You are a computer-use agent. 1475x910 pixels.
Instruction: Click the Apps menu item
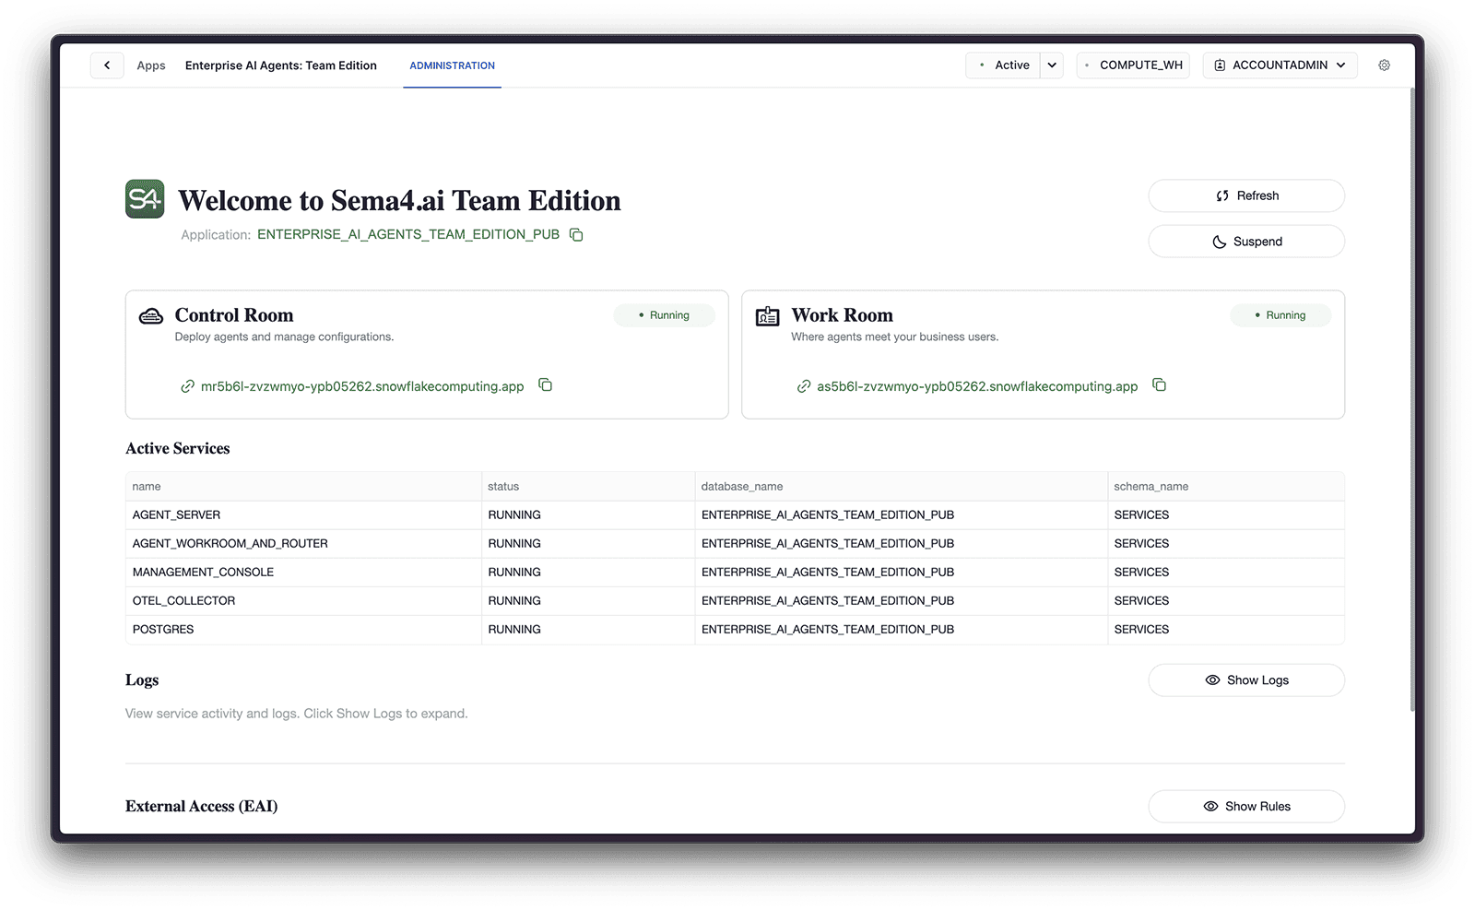(150, 65)
